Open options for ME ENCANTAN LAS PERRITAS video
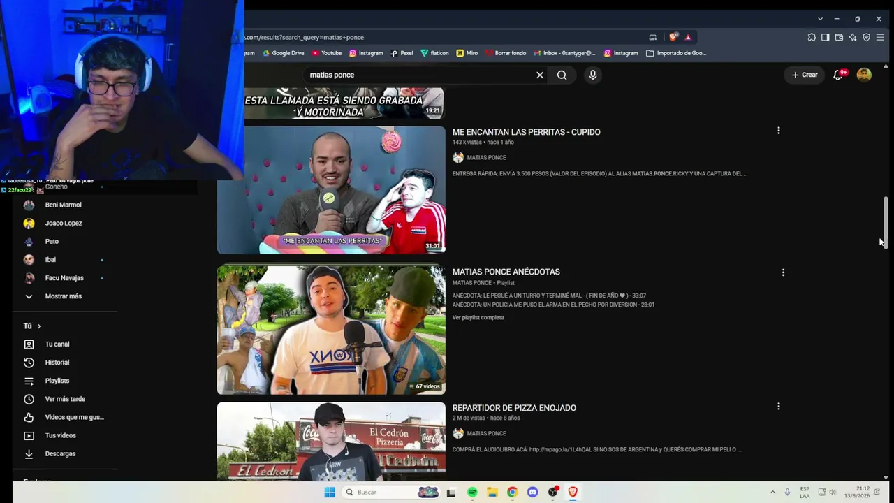 pos(779,131)
